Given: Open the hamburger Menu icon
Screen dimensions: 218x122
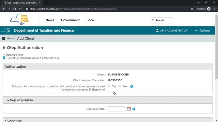Looking at the screenshot, I should click(4, 38).
